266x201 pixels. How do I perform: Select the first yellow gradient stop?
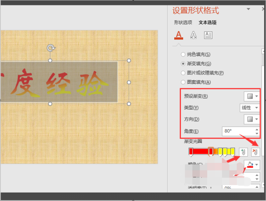(220, 152)
